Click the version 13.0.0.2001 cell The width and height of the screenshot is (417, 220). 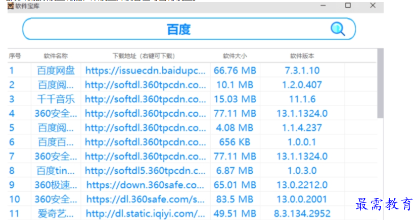click(302, 199)
